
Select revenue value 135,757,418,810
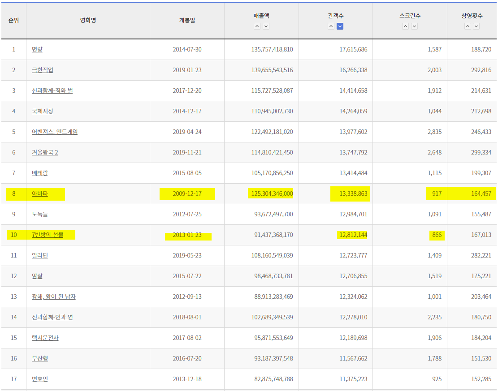272,50
